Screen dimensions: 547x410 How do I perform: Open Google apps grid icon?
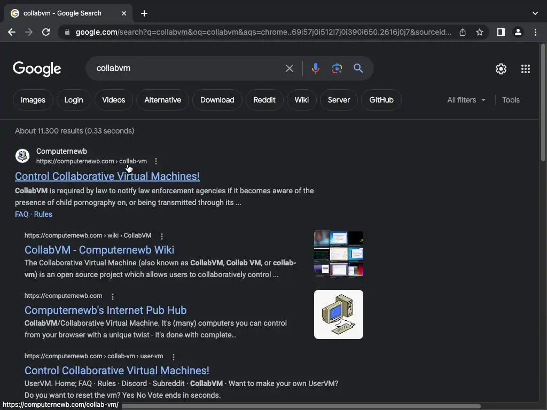[x=526, y=69]
